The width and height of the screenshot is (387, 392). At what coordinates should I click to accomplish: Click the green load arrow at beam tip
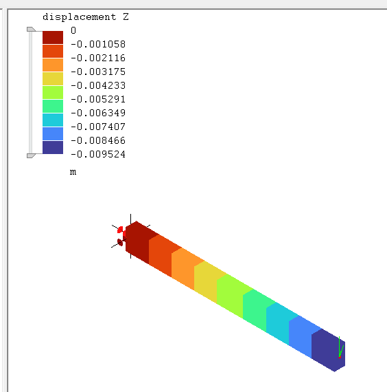(x=341, y=347)
